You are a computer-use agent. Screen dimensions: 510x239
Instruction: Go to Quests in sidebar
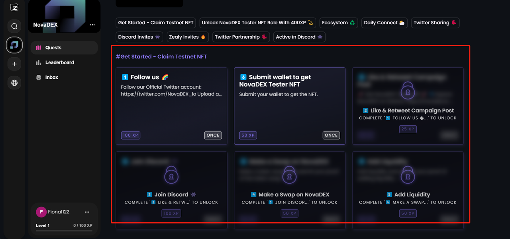(64, 48)
